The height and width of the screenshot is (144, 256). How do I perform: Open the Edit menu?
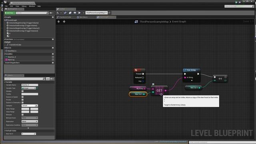[12, 6]
